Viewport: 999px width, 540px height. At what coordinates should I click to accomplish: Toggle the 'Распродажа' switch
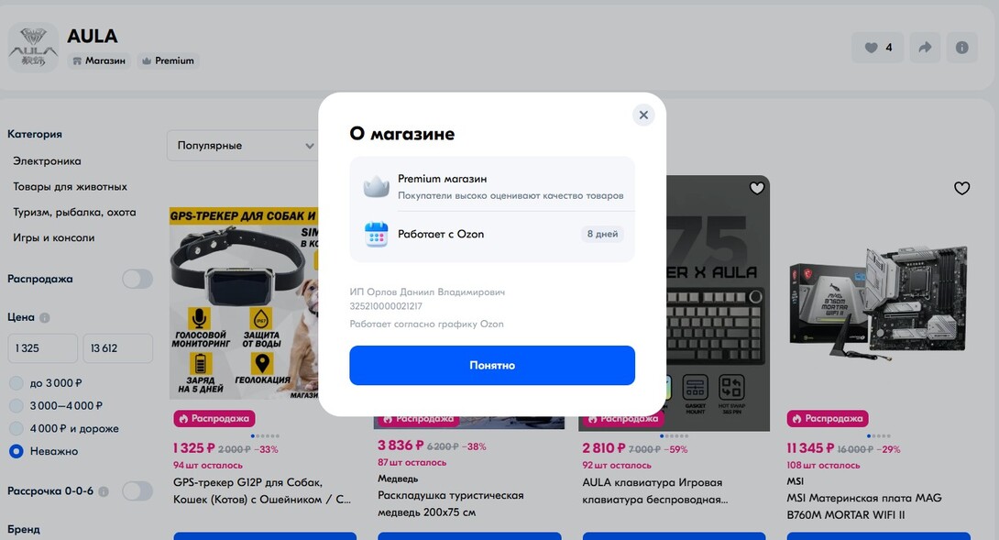137,279
